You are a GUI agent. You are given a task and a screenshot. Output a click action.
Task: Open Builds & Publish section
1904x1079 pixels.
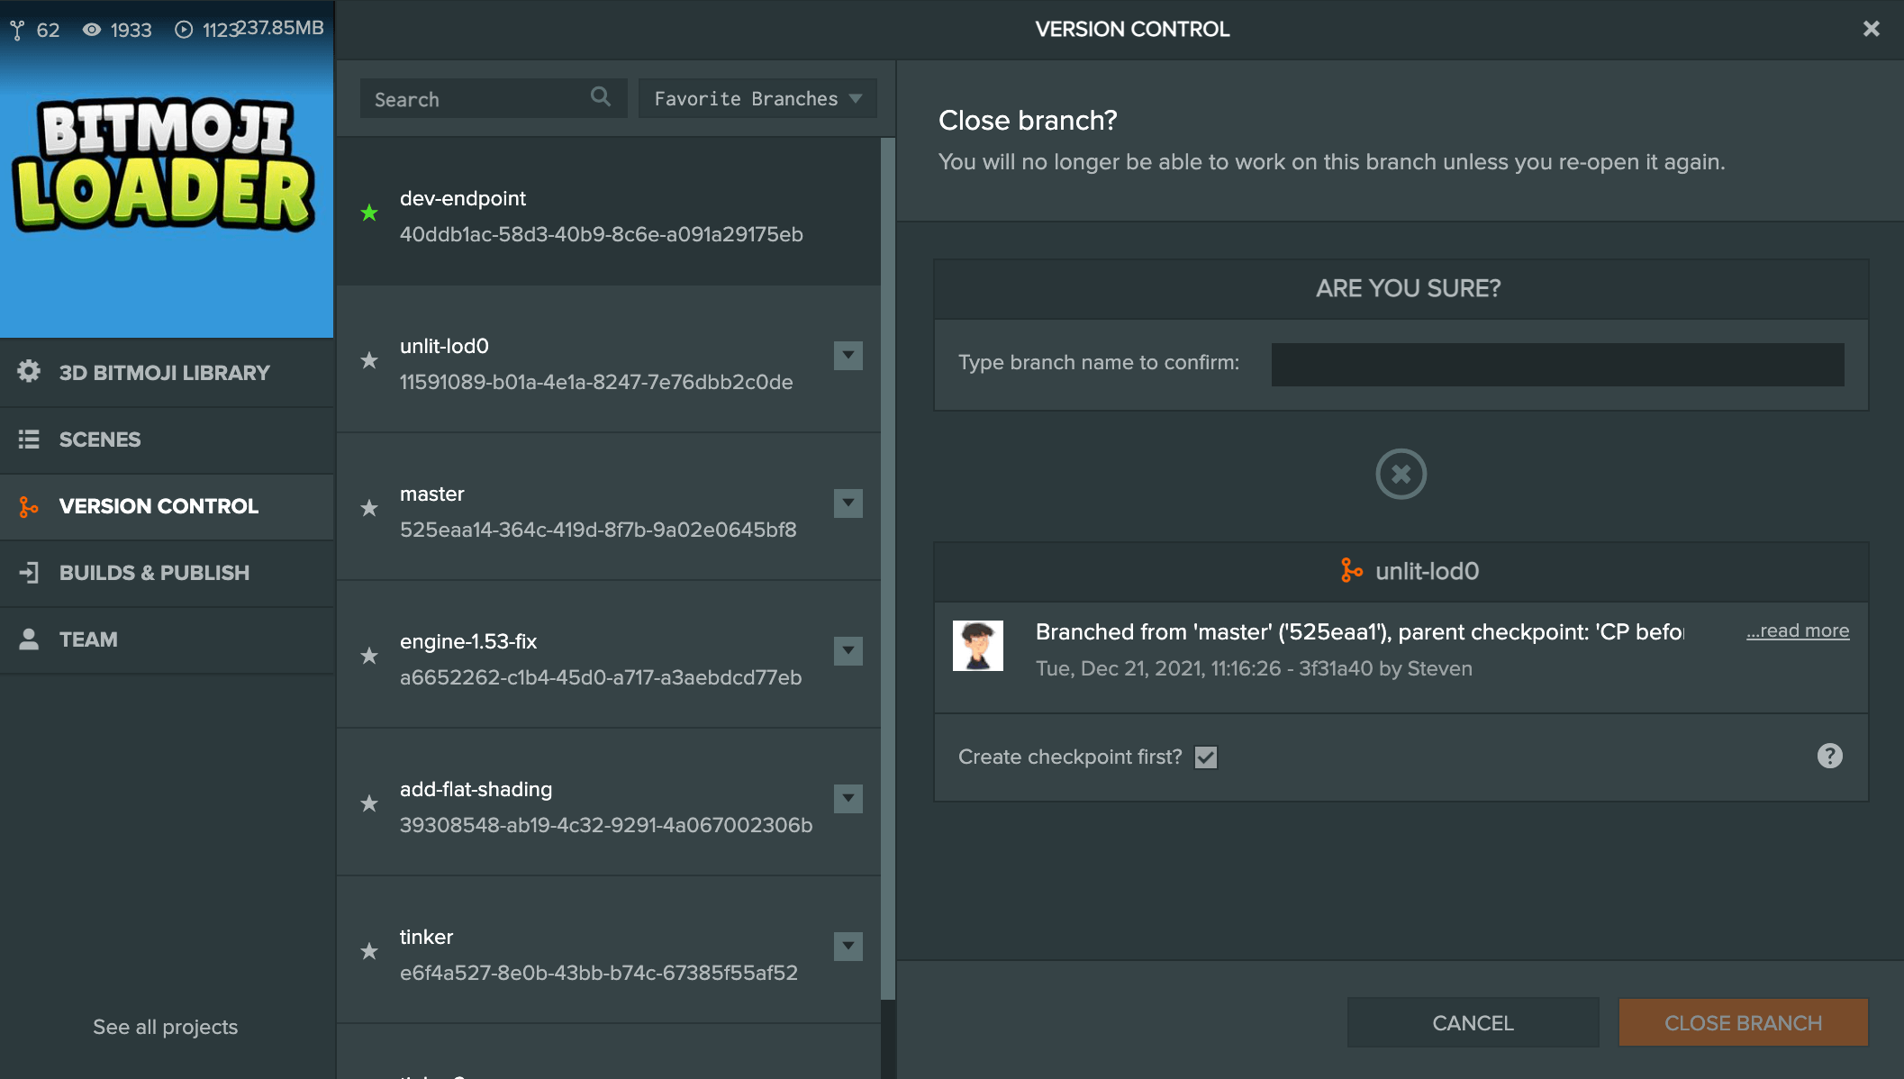153,573
